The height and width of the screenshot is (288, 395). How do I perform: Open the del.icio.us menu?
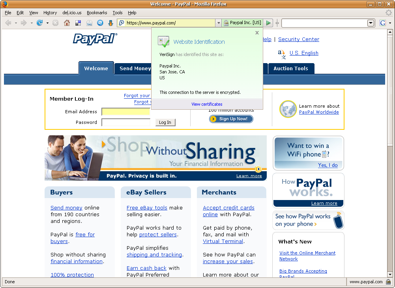click(72, 13)
